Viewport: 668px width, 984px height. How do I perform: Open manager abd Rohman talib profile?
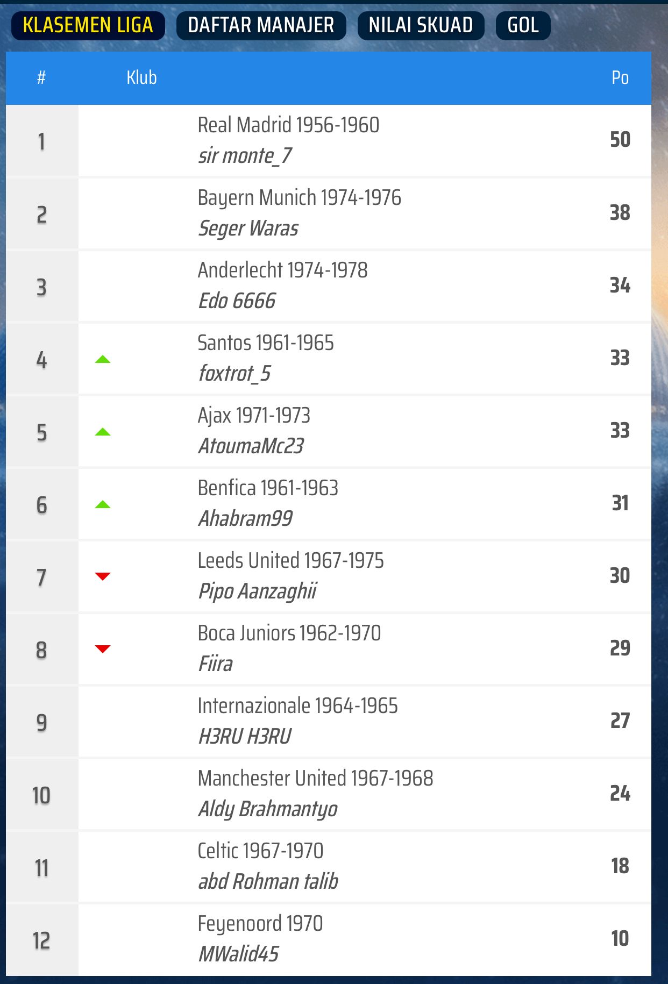pos(268,882)
